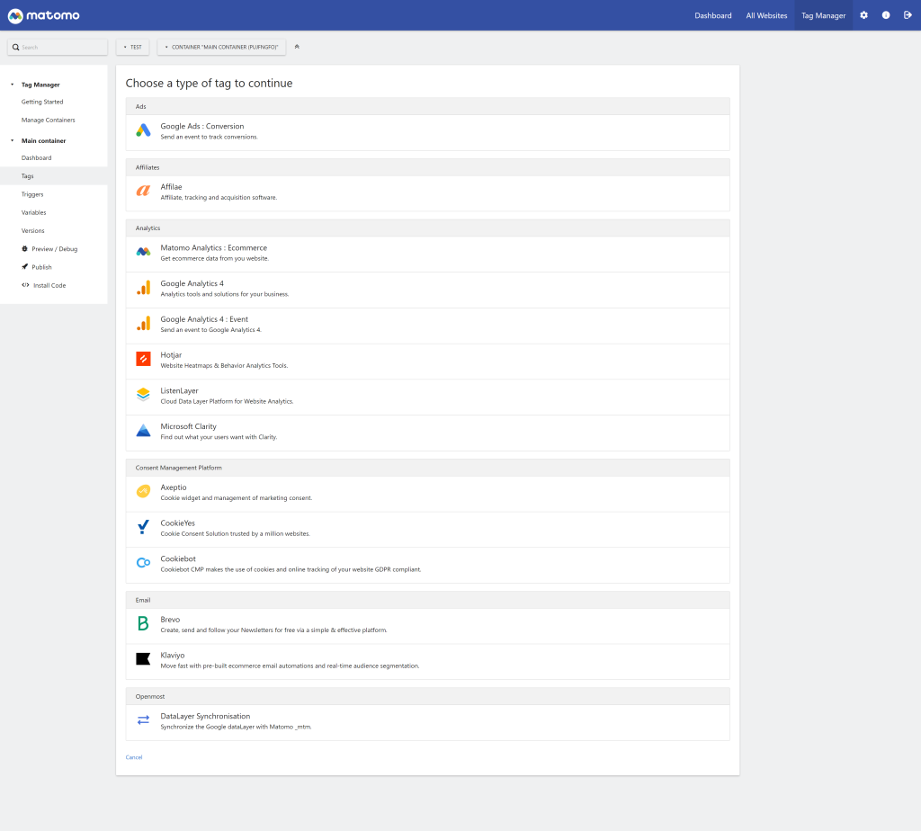Select Matomo Analytics : Ecommerce tag
The image size is (921, 831).
(x=427, y=255)
